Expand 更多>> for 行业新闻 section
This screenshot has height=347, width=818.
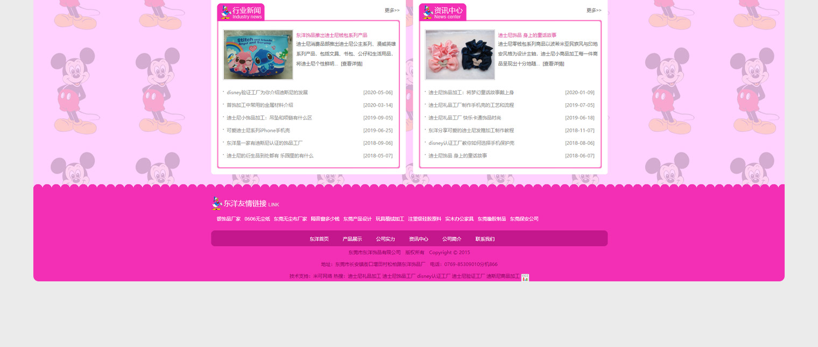click(x=392, y=10)
